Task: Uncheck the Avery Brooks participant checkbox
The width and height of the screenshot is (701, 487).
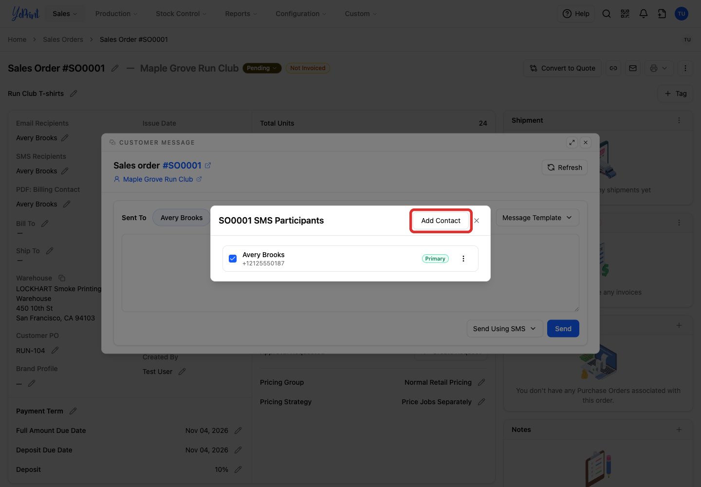Action: [x=233, y=259]
